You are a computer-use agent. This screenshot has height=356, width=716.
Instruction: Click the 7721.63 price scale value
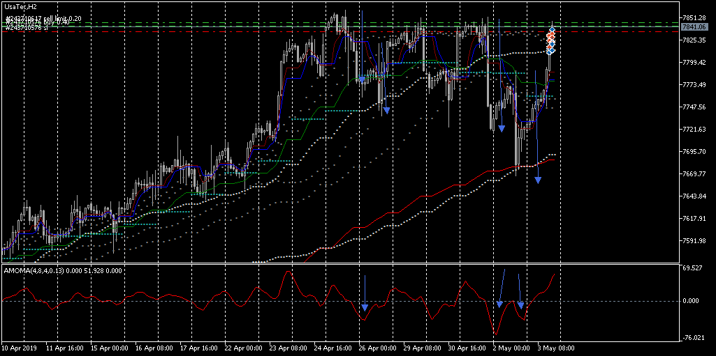pyautogui.click(x=694, y=130)
